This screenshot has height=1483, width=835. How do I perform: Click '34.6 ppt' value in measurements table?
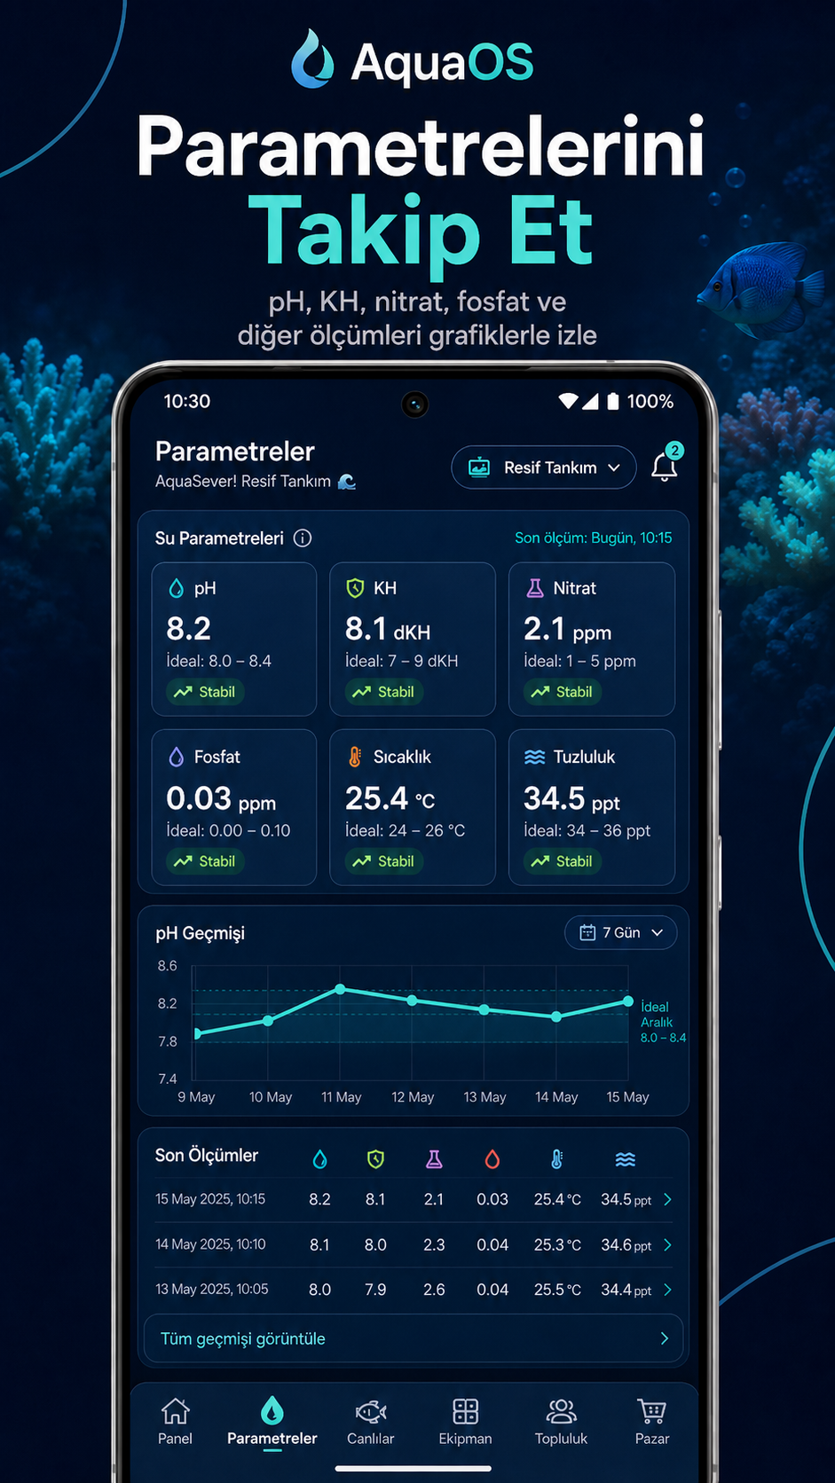626,1245
